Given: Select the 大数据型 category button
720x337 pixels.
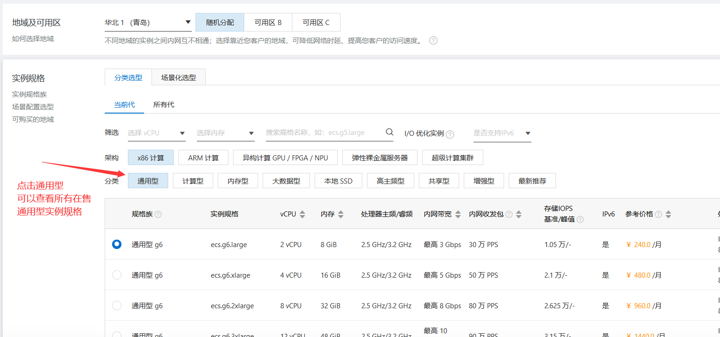Looking at the screenshot, I should point(286,181).
